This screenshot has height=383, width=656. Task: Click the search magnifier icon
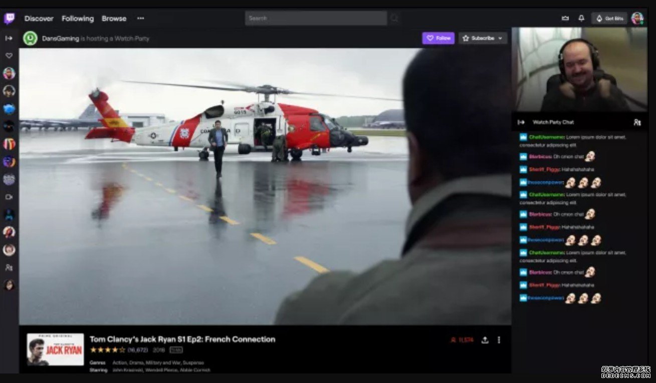click(394, 19)
